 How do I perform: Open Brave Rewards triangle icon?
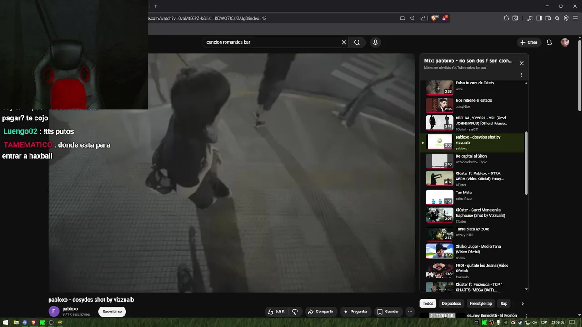tap(445, 18)
